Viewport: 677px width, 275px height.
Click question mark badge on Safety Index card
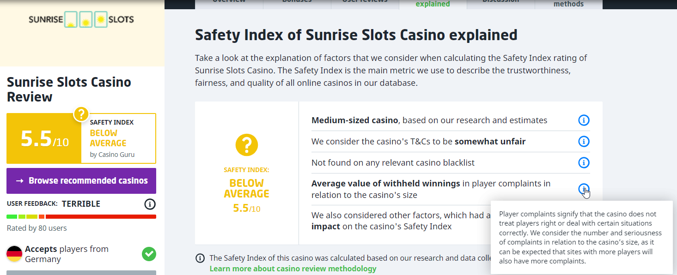click(x=81, y=114)
